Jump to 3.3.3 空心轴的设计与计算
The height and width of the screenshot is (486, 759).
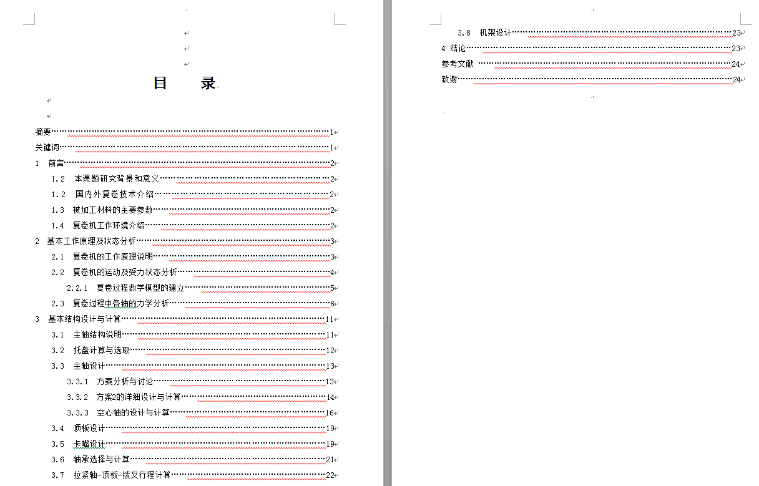(200, 413)
